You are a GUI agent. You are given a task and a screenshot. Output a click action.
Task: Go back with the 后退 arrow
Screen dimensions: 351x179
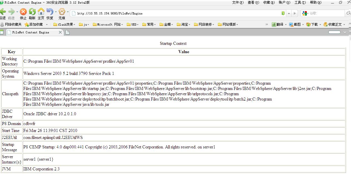point(3,12)
